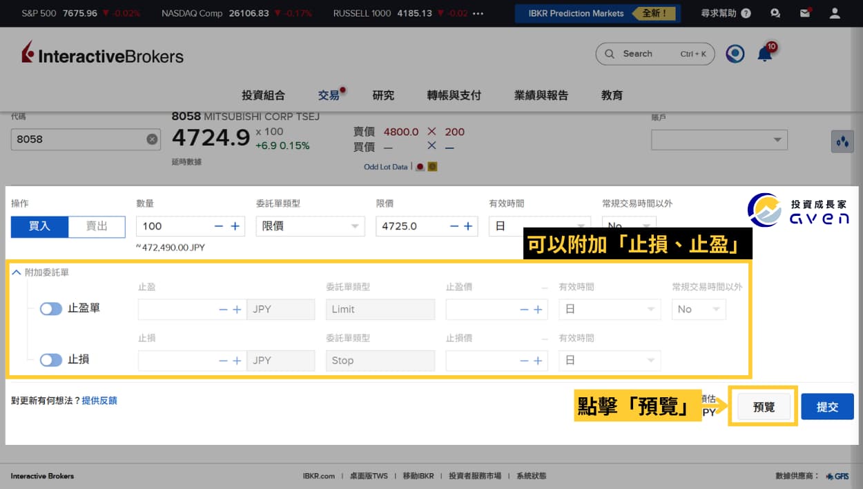Click the 賣價 4800.0 ask price
The width and height of the screenshot is (863, 489).
point(401,132)
